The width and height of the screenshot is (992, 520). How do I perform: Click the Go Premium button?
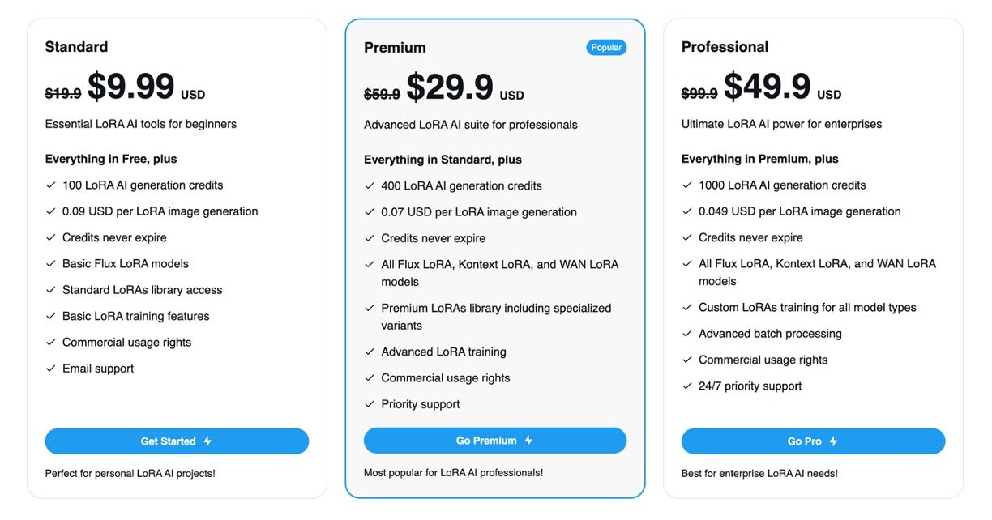point(494,441)
